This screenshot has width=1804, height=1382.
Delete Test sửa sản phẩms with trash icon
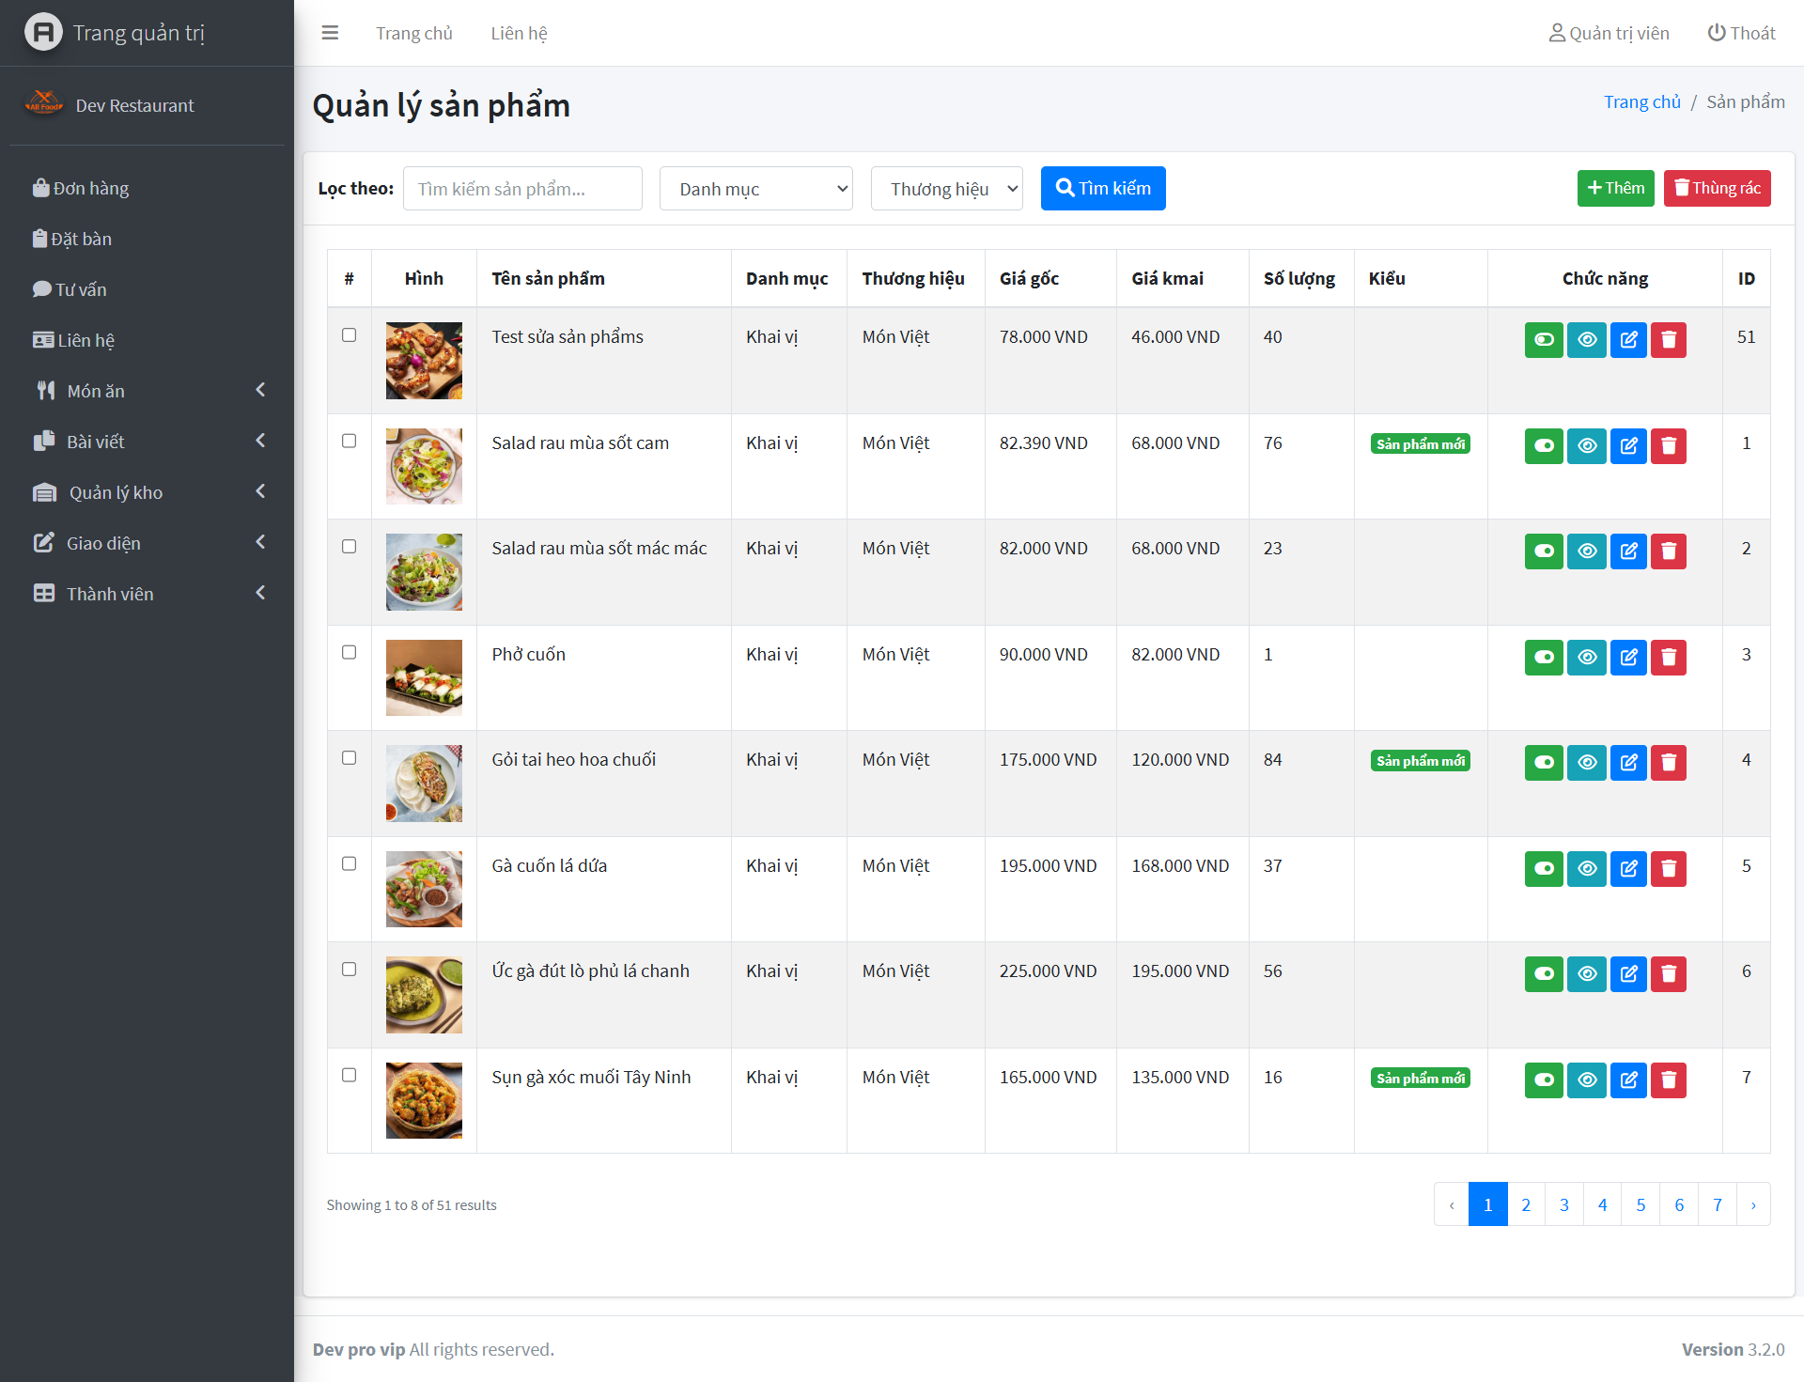(1669, 339)
